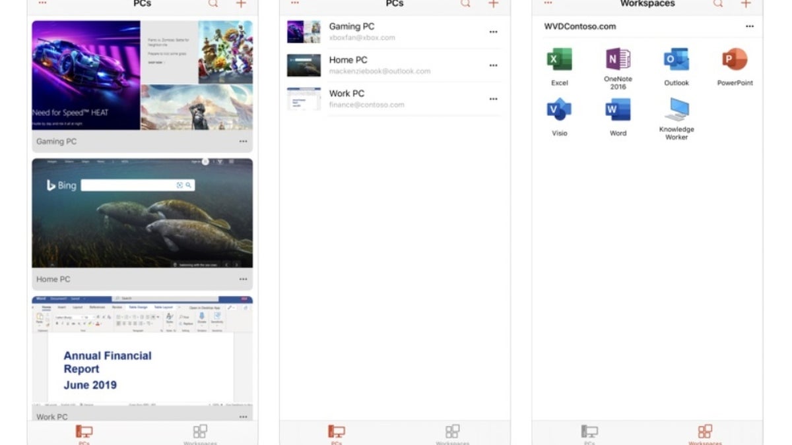Image resolution: width=792 pixels, height=445 pixels.
Task: Tap xboxfan@xbox.com account text
Action: tap(362, 38)
